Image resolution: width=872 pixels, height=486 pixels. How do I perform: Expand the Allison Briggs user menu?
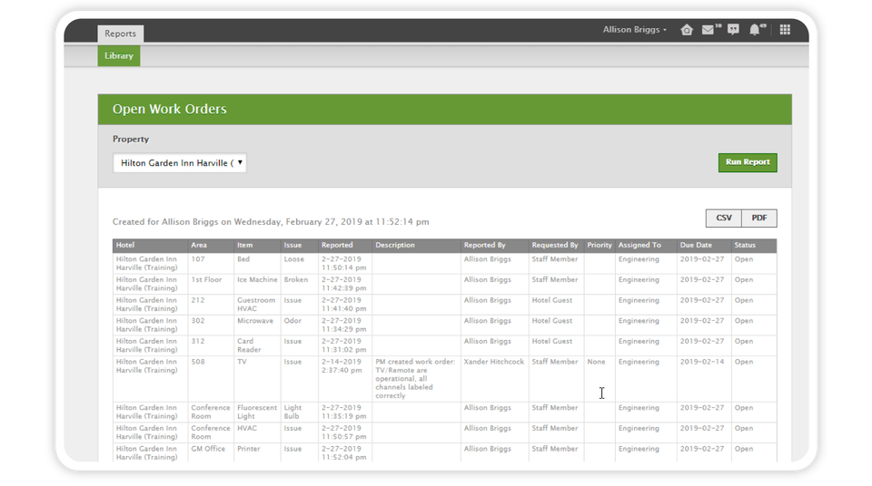[x=634, y=30]
